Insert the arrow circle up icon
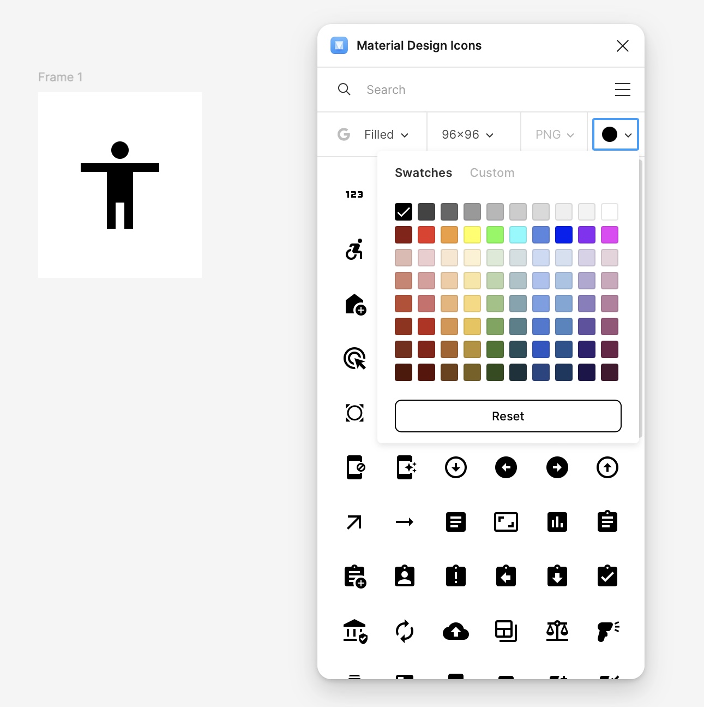The image size is (704, 707). point(607,467)
